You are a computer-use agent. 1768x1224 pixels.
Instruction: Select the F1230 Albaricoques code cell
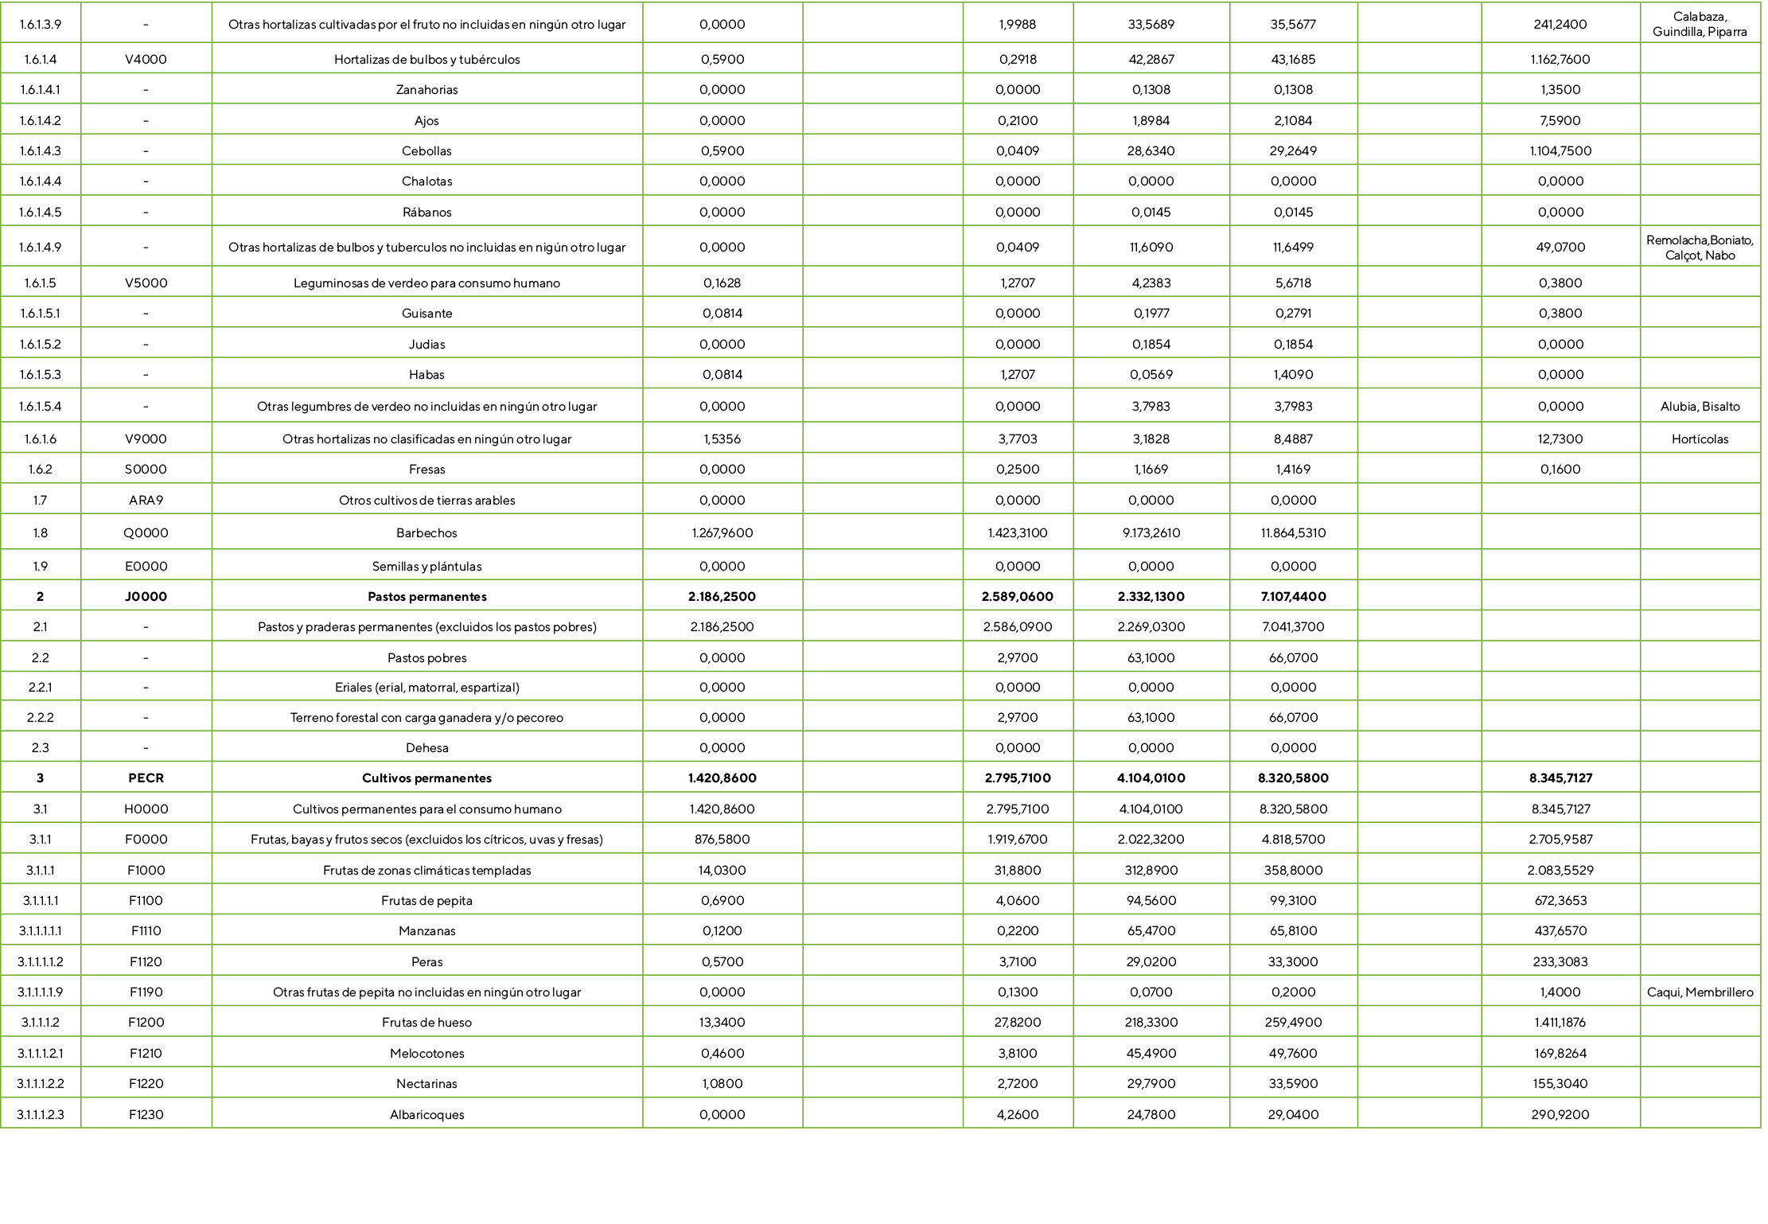tap(146, 1114)
